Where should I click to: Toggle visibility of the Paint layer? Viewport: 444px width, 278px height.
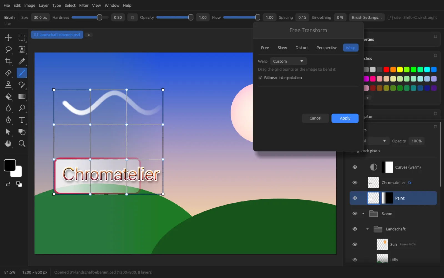[x=355, y=198]
